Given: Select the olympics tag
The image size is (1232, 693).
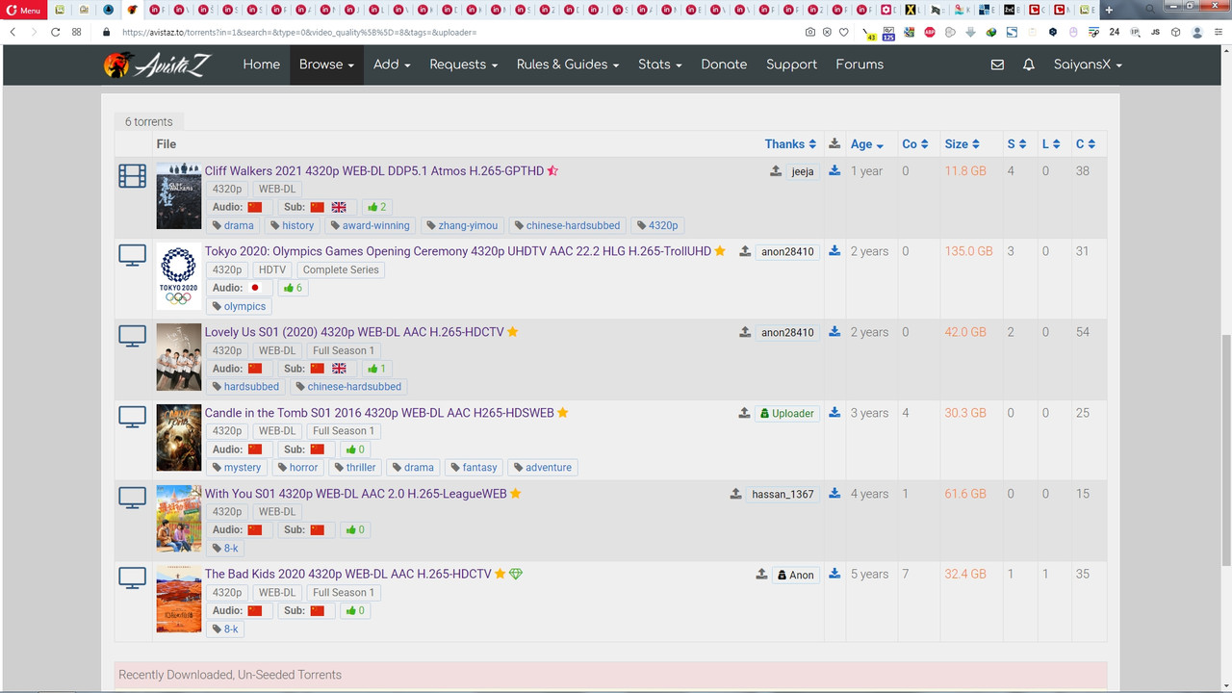Looking at the screenshot, I should [x=239, y=306].
